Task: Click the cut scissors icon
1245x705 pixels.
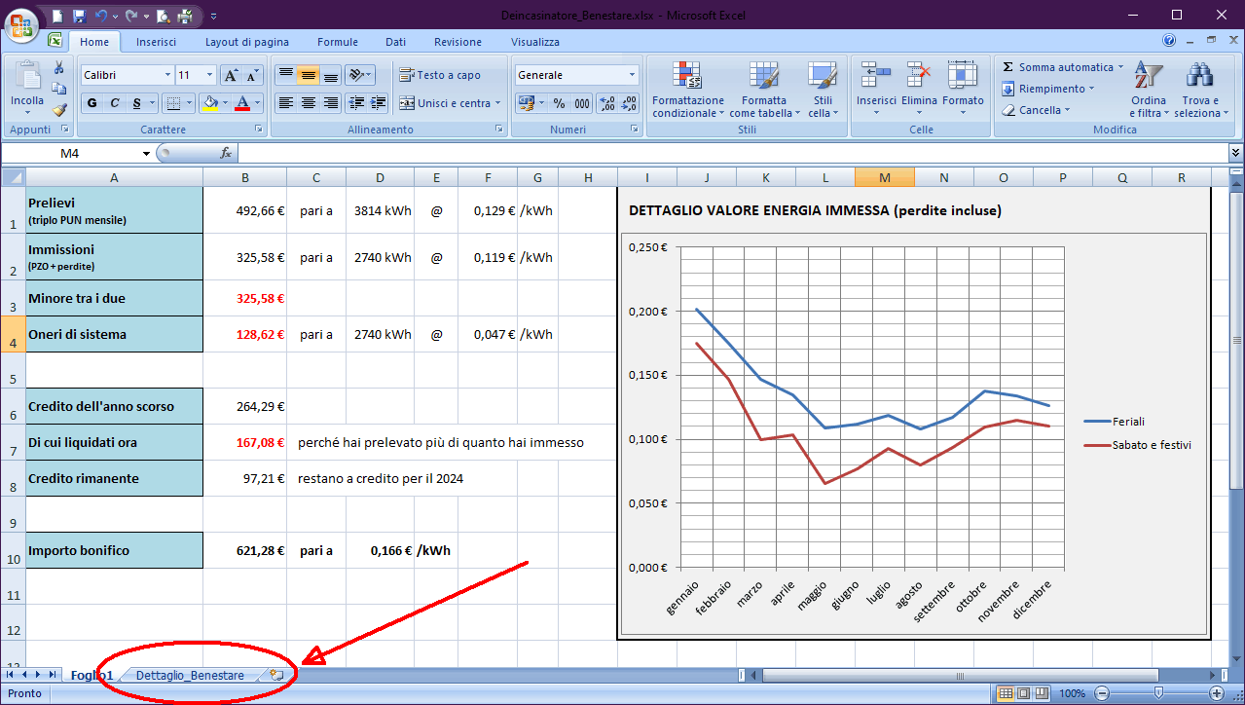Action: (x=59, y=67)
